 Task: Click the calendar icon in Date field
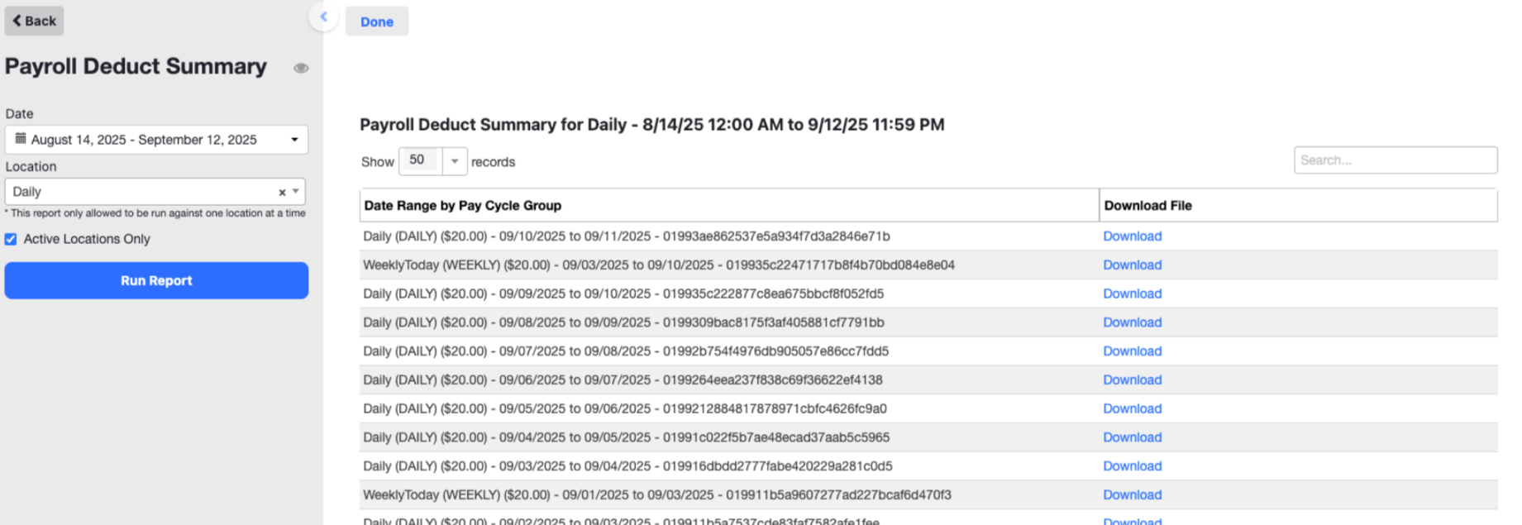tap(21, 139)
